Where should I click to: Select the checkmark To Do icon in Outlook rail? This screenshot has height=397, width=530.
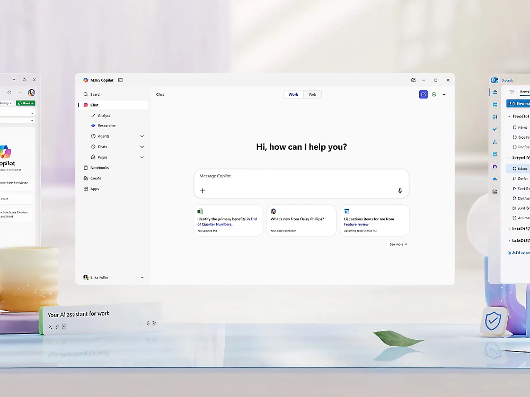pos(495,129)
